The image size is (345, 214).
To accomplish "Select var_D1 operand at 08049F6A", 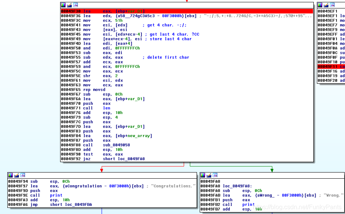I will pyautogui.click(x=135, y=99).
